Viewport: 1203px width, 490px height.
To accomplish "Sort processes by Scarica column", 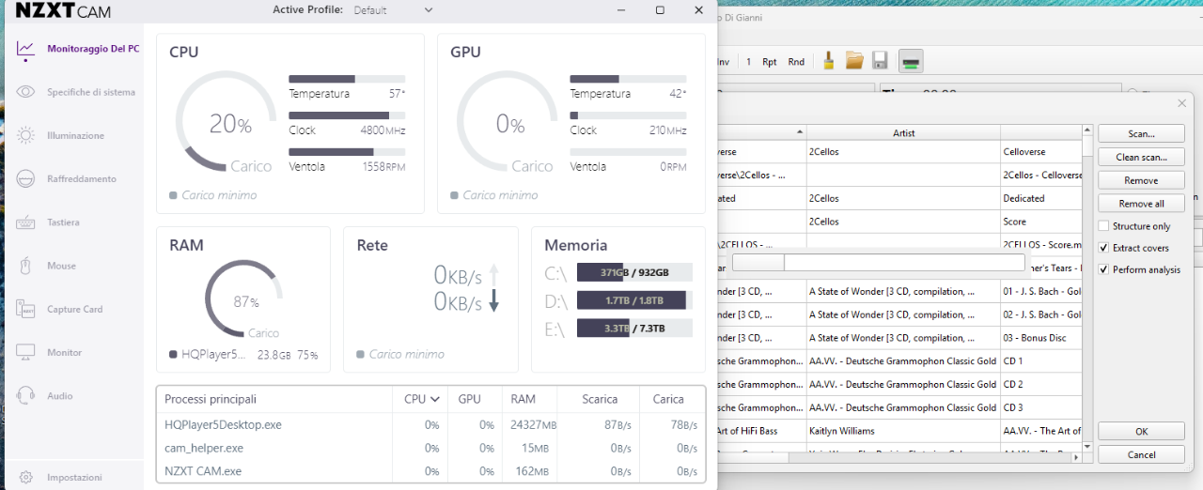I will [x=600, y=399].
